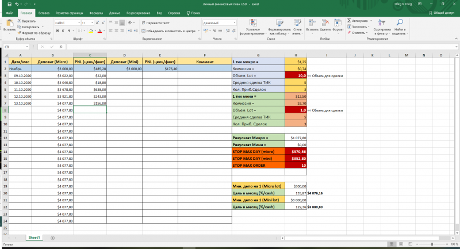The height and width of the screenshot is (249, 460).
Task: Apply borders using the borders icon
Action: [x=79, y=31]
